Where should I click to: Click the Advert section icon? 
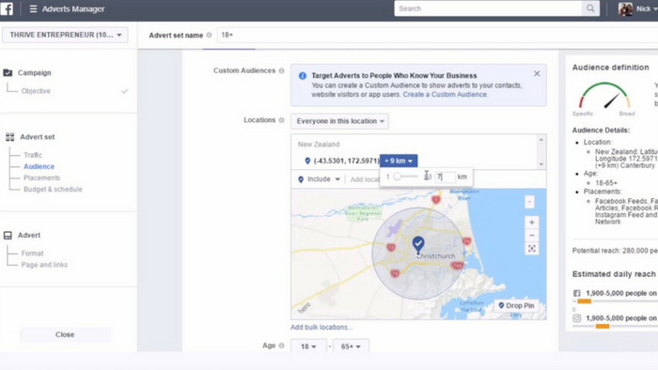click(x=8, y=236)
